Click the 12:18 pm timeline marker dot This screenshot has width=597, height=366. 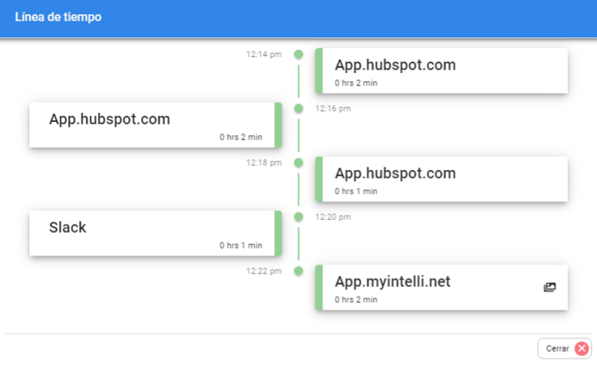coord(298,163)
